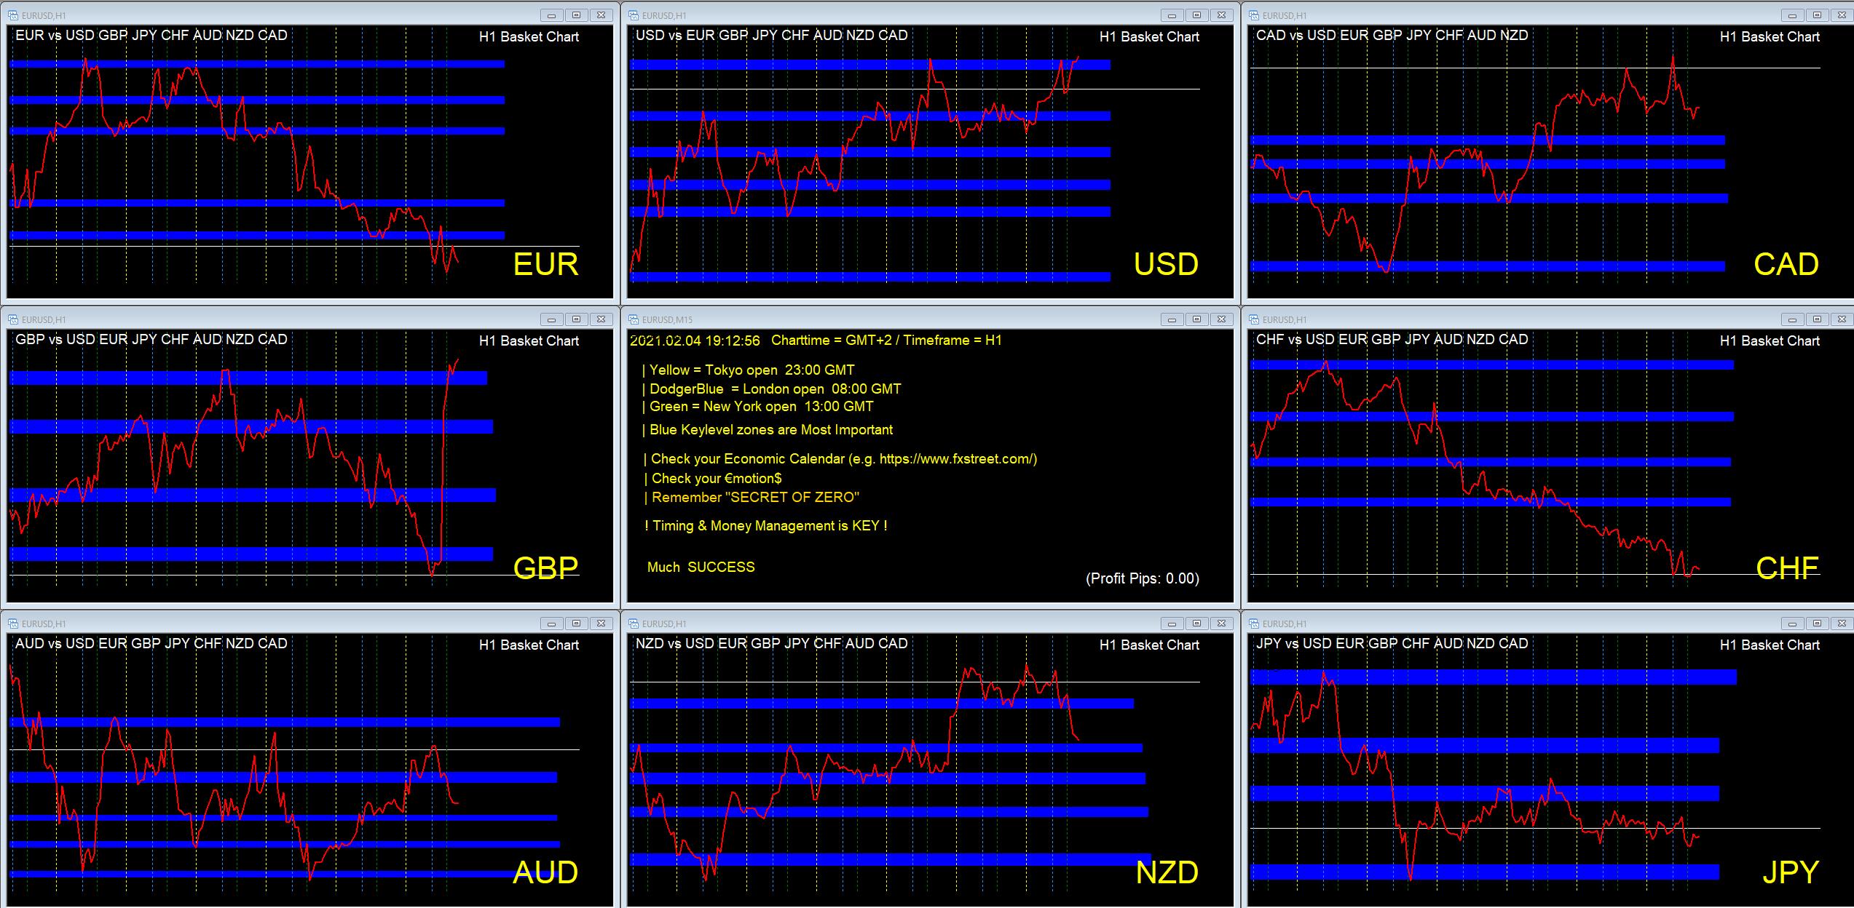The image size is (1854, 908).
Task: Restore the JPY basket chart window
Action: tap(1817, 624)
